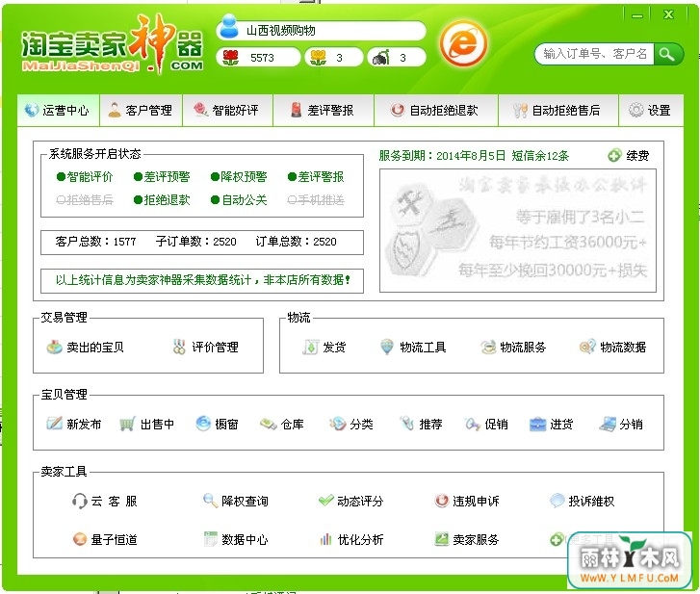Enable the disabled 手机推送 service
The height and width of the screenshot is (594, 700).
[316, 200]
